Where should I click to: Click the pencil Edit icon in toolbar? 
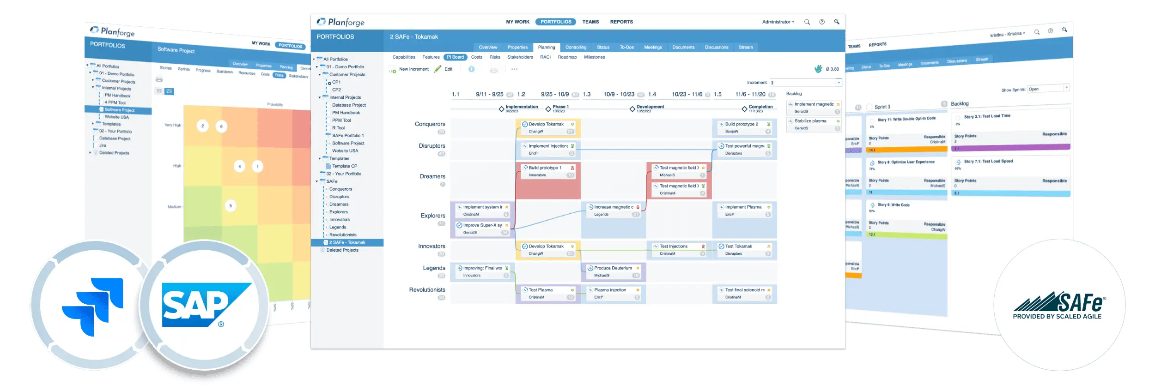[438, 69]
